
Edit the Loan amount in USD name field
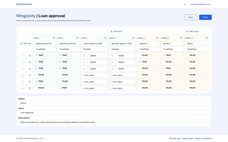coord(94,43)
